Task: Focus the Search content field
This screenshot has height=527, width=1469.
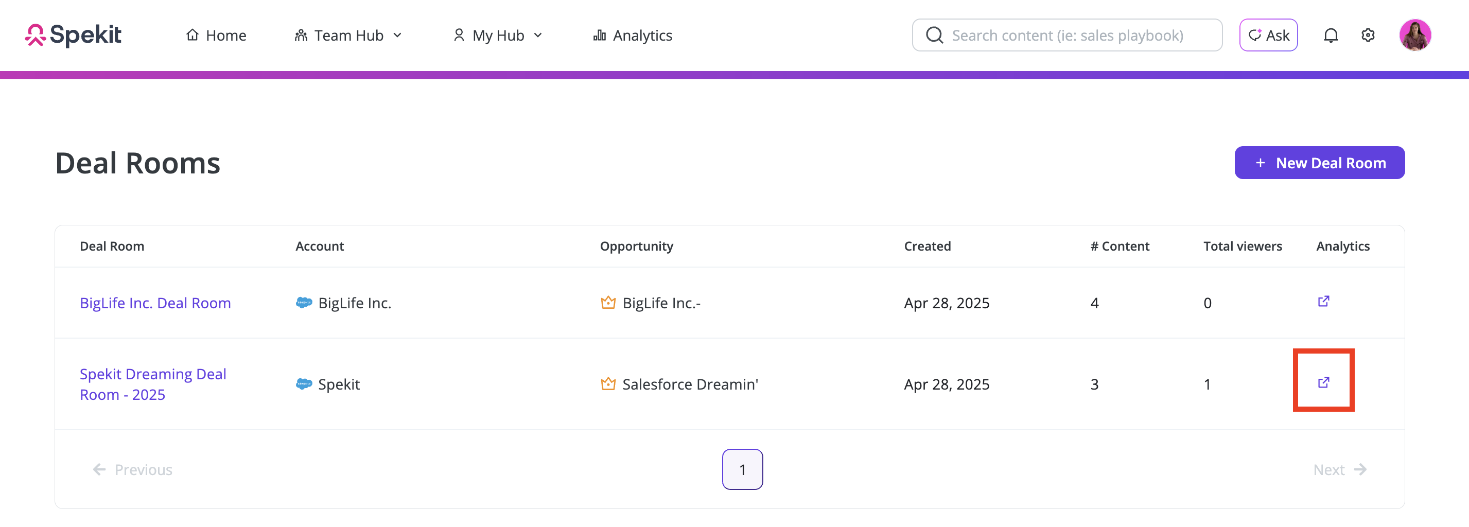Action: [x=1067, y=36]
